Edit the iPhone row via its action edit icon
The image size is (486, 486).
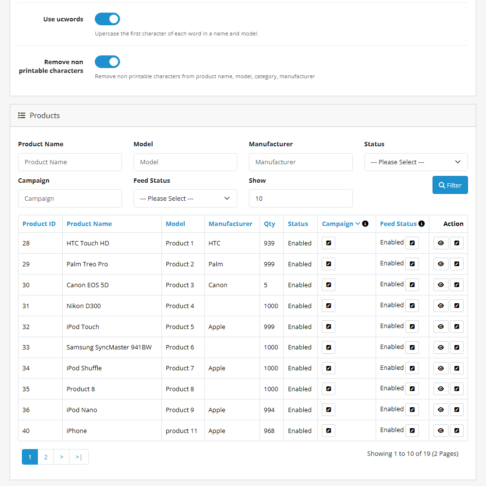(457, 430)
